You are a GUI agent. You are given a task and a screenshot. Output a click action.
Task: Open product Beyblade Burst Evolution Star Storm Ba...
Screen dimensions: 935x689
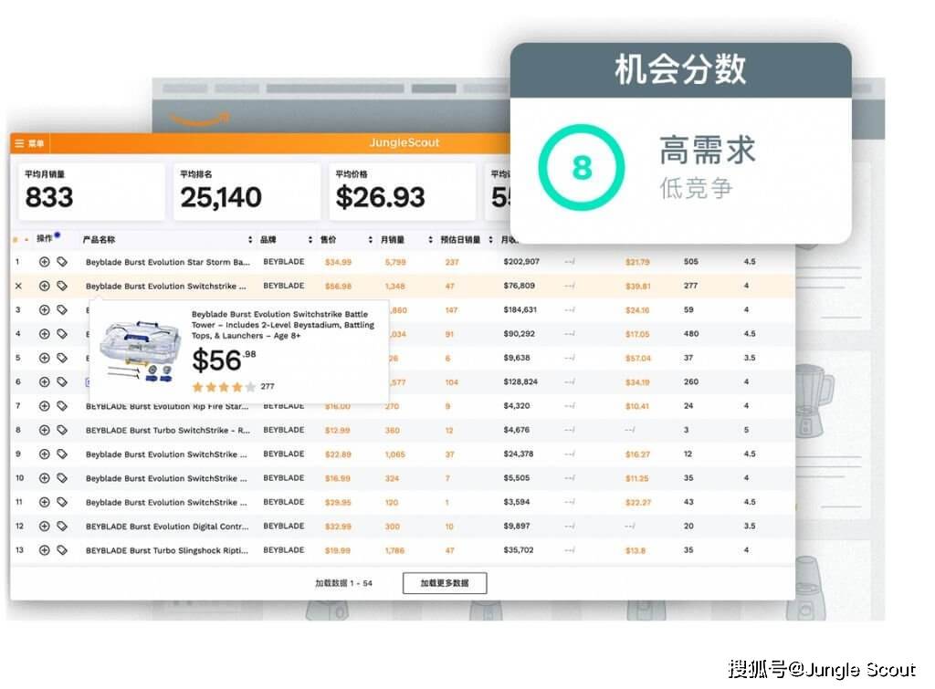coord(168,262)
